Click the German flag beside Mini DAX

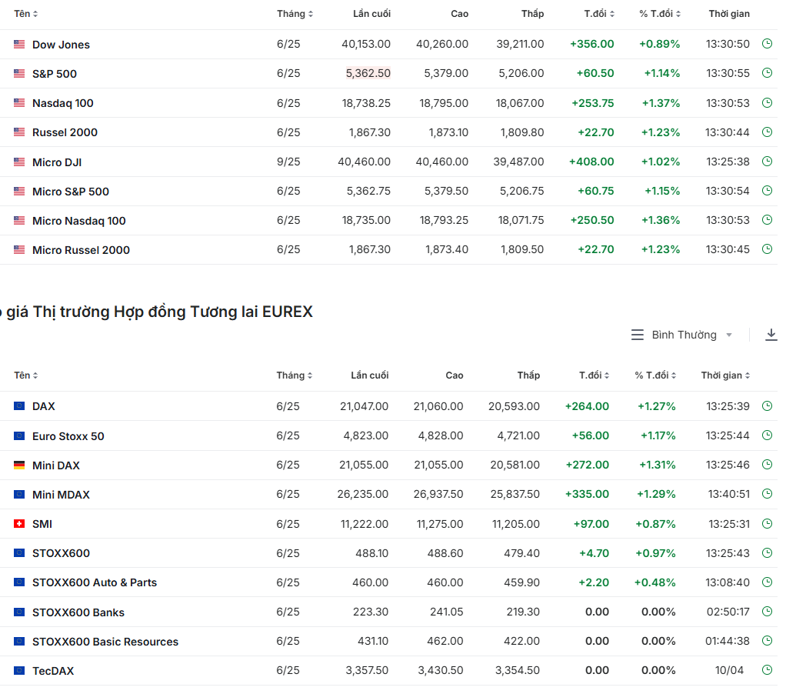tap(19, 465)
